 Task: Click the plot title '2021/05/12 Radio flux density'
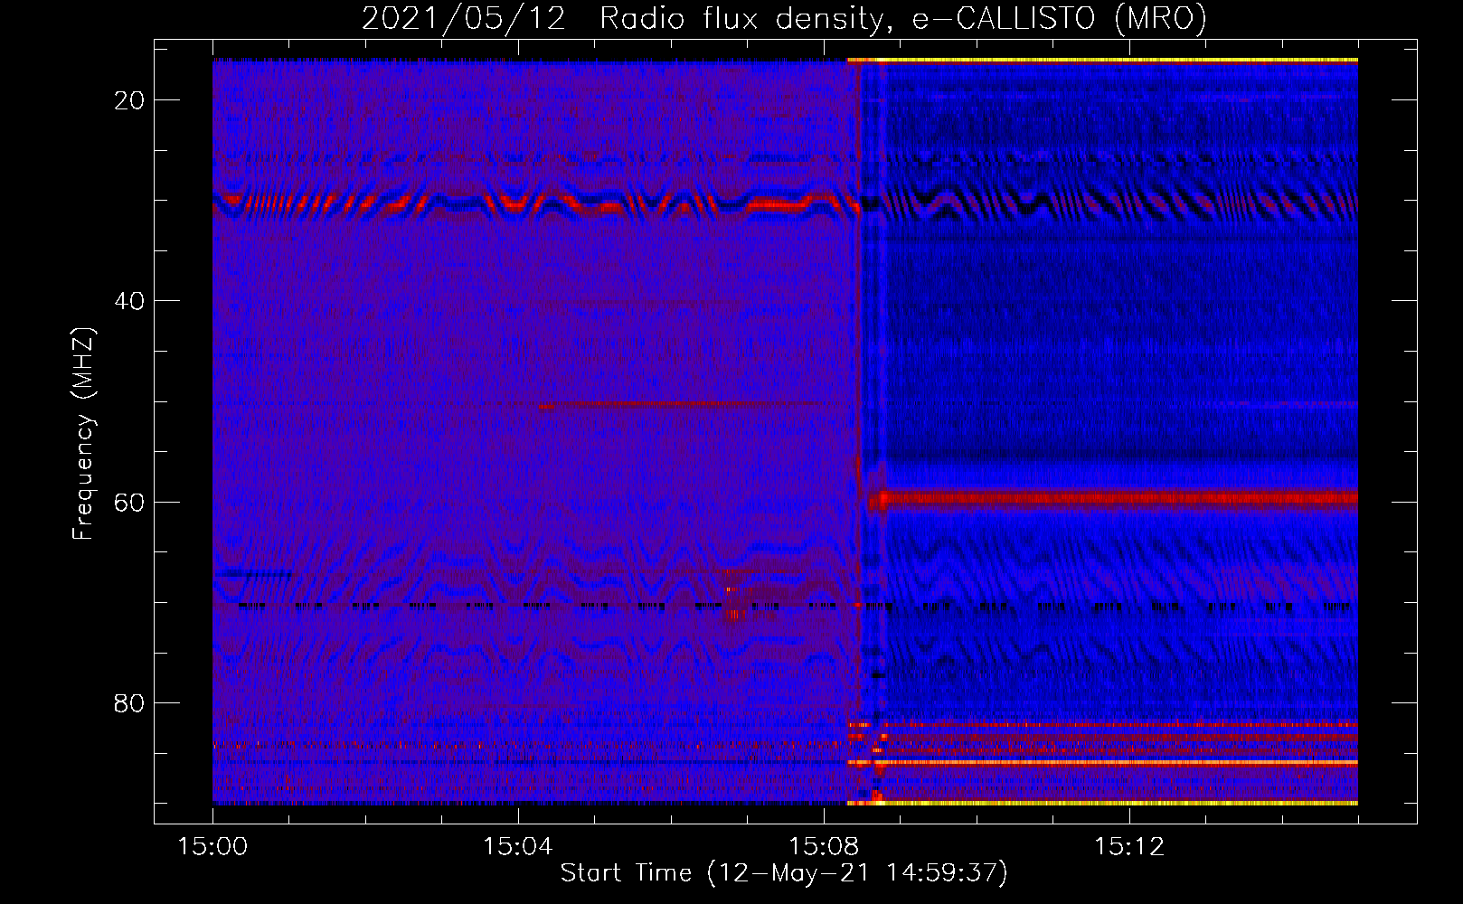pyautogui.click(x=784, y=18)
